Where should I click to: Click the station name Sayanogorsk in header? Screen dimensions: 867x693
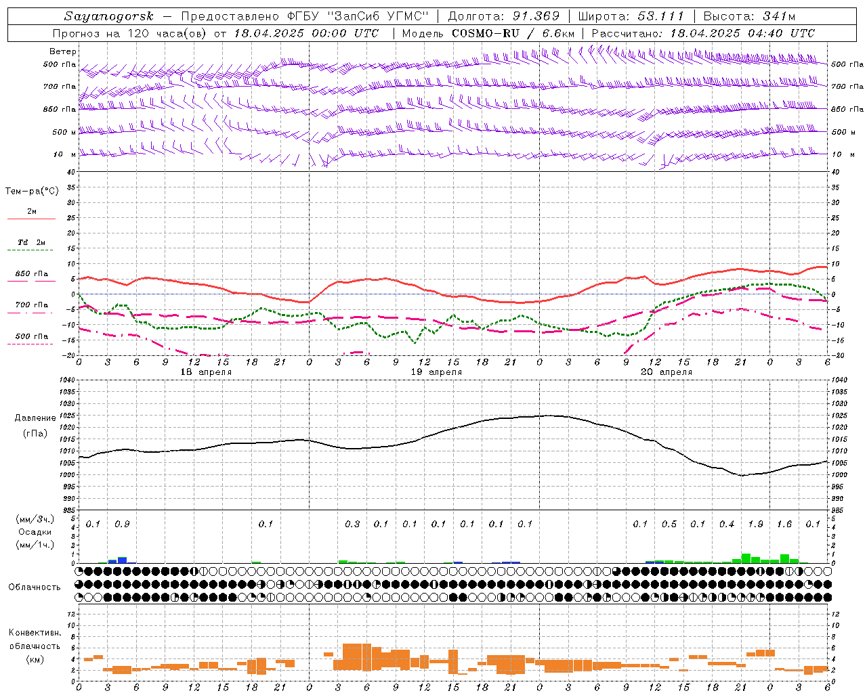(x=109, y=16)
